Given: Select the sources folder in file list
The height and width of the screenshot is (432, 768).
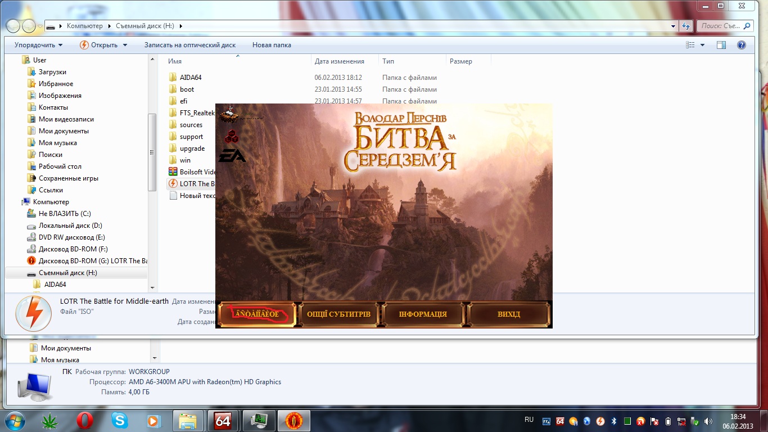Looking at the screenshot, I should [x=191, y=125].
